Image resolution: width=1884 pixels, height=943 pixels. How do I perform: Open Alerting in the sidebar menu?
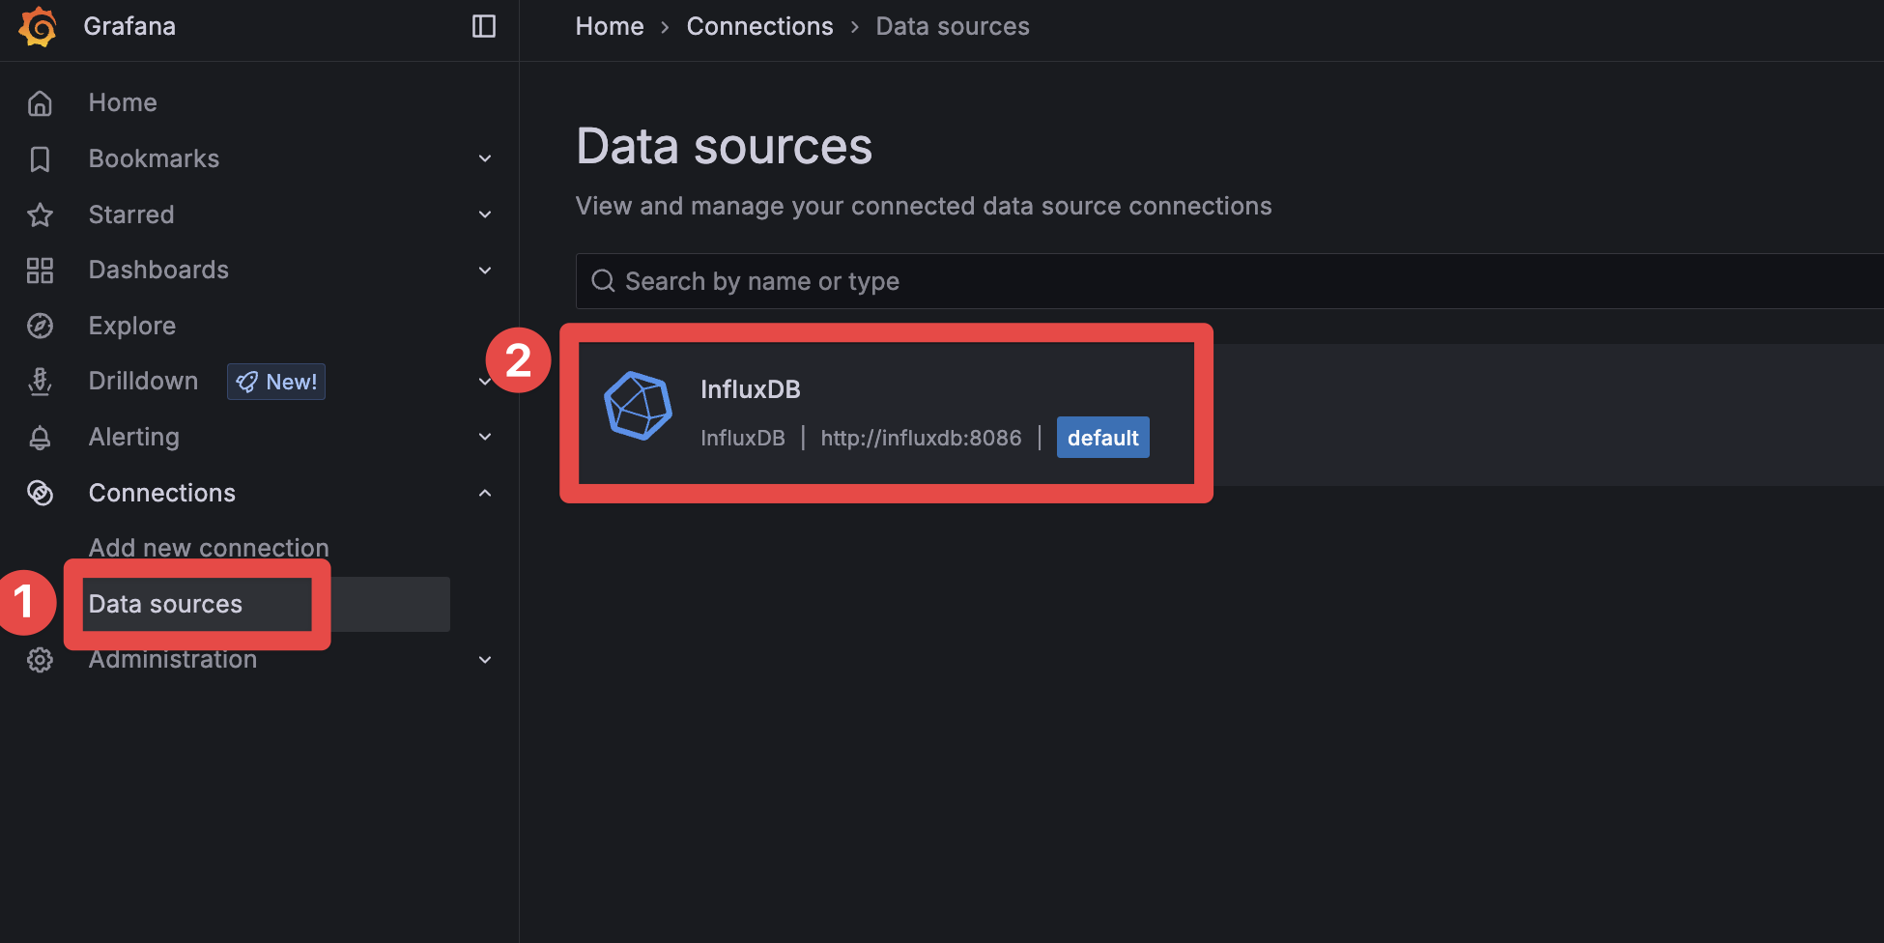click(x=133, y=437)
